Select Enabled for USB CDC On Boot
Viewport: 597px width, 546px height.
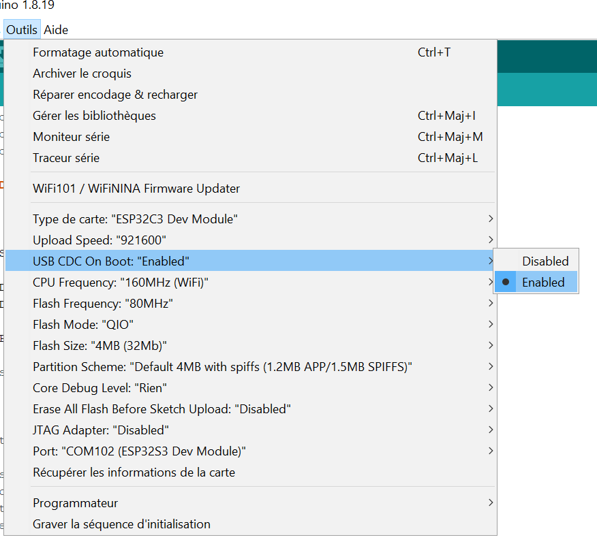pos(536,282)
